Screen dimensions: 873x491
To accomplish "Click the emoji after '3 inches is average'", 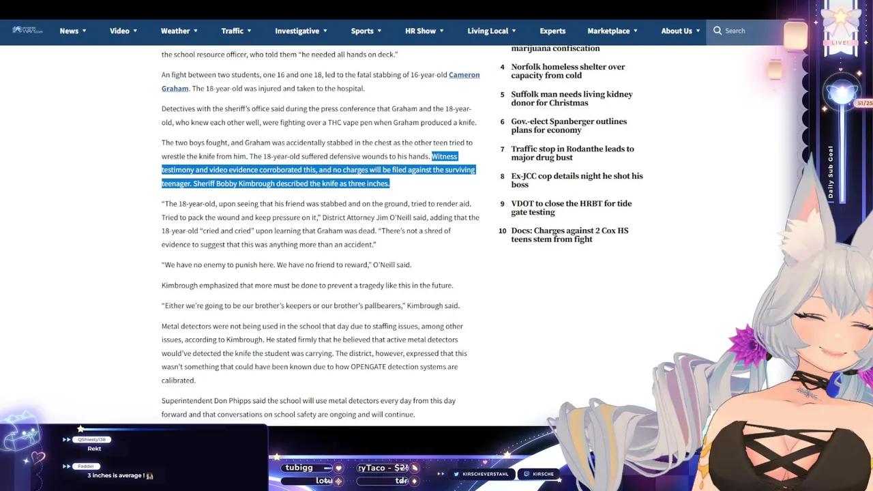I will [150, 476].
